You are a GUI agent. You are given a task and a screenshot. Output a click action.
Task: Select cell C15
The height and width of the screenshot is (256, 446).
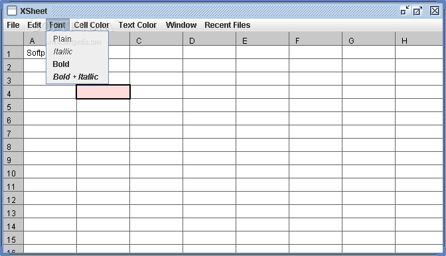click(x=156, y=238)
